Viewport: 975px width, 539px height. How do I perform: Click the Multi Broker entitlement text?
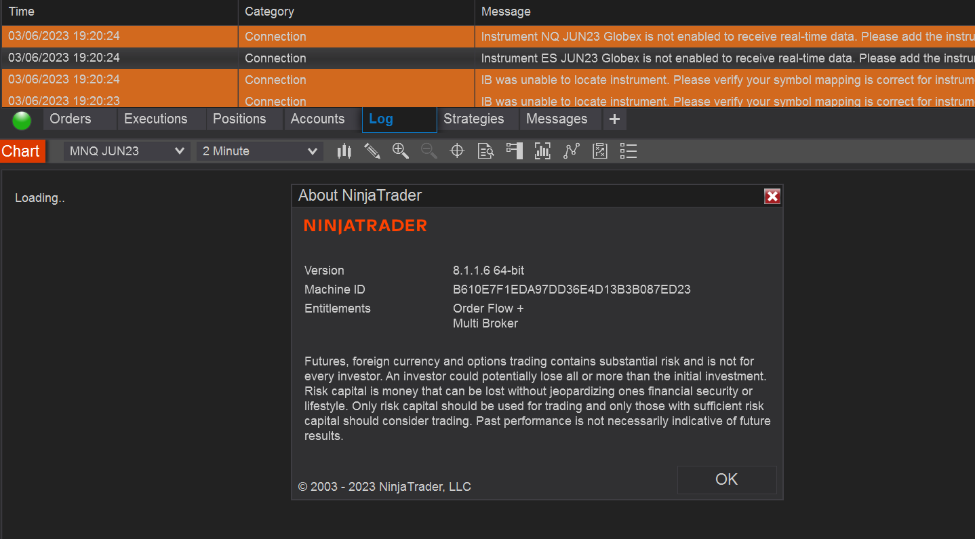click(x=485, y=323)
